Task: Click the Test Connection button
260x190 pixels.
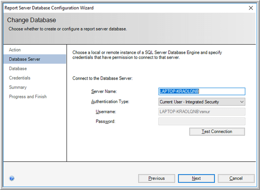Action: coord(217,131)
